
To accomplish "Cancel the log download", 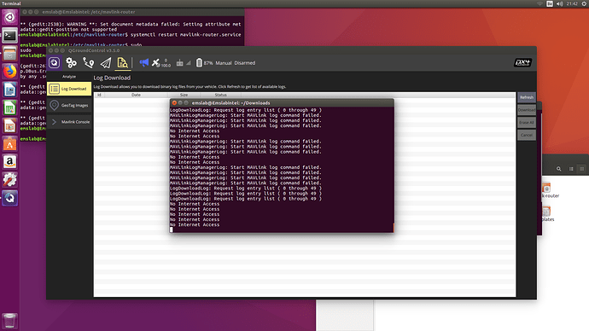I will [x=527, y=135].
